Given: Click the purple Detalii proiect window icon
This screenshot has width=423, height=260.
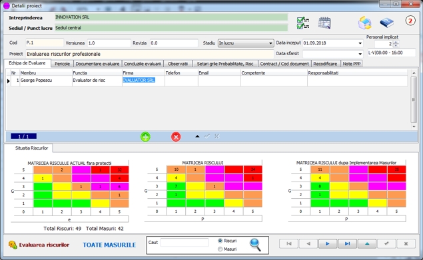Looking at the screenshot, I should pos(7,6).
